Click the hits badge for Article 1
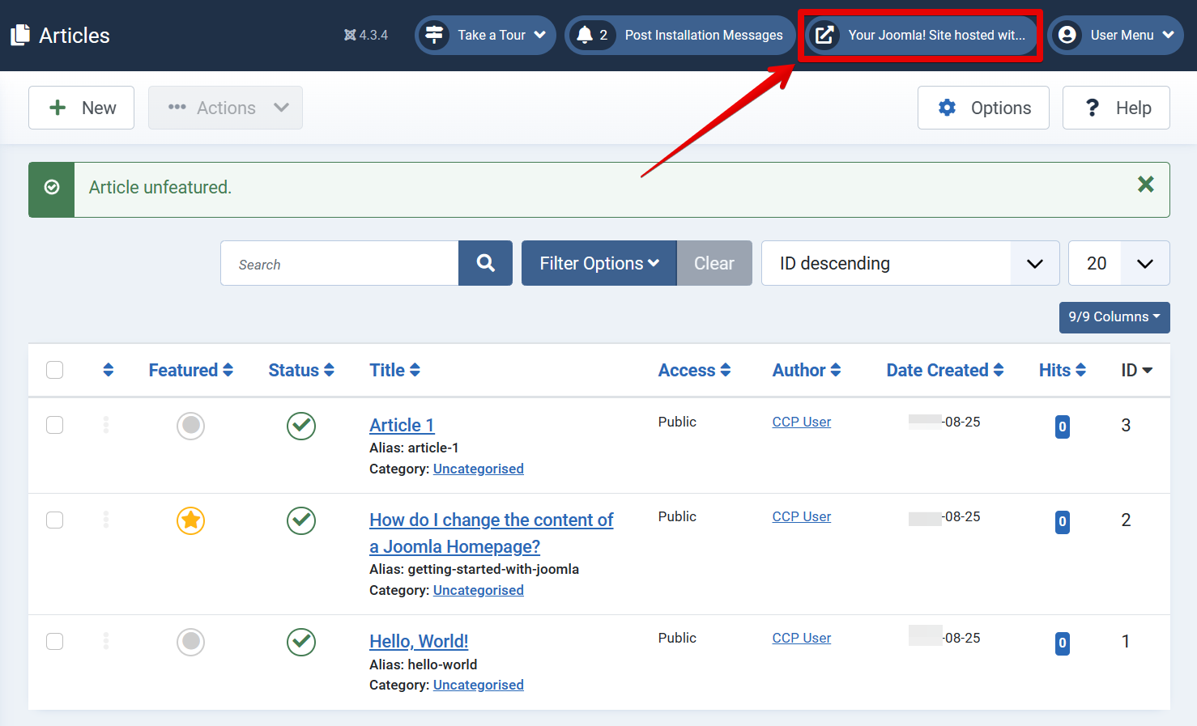Image resolution: width=1197 pixels, height=726 pixels. (x=1062, y=427)
